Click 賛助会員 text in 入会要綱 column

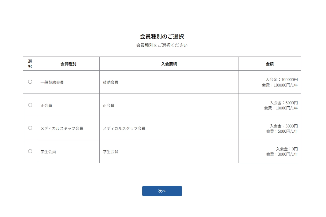tap(110, 82)
